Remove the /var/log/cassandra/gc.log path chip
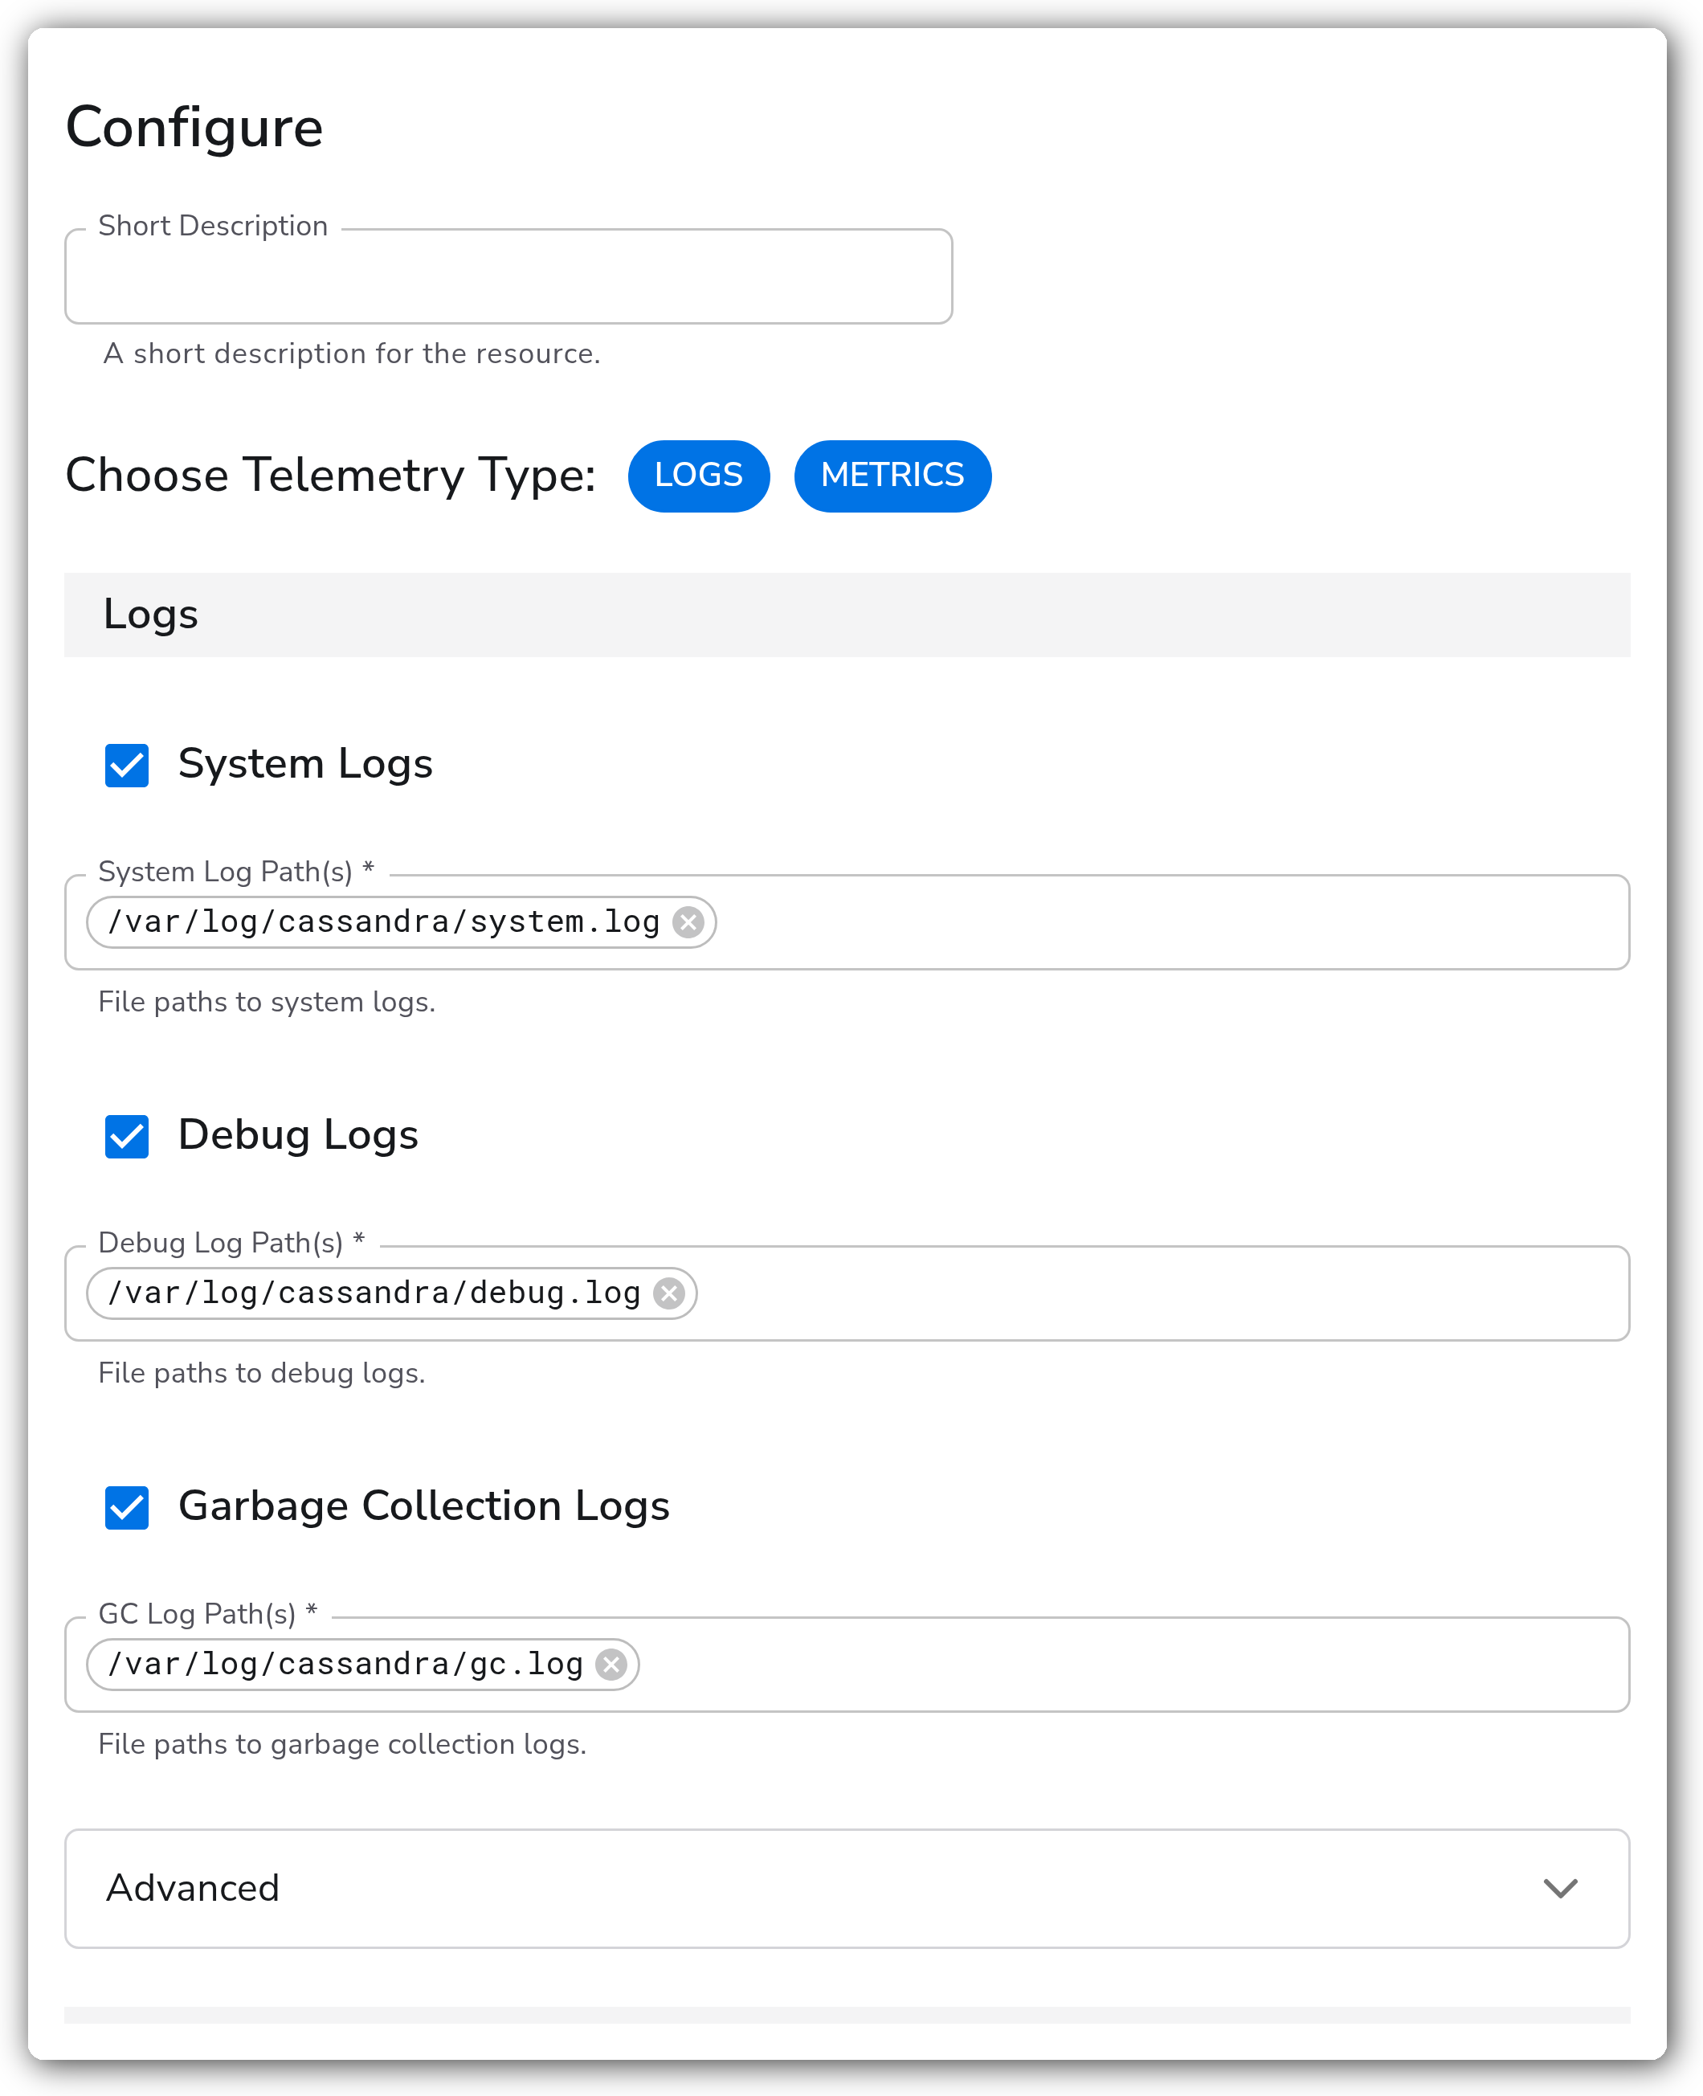 click(x=611, y=1664)
